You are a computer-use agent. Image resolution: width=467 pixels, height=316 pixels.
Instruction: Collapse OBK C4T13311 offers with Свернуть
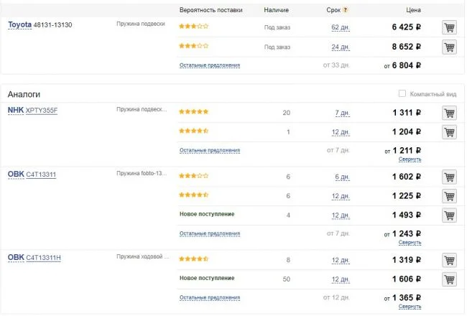(x=410, y=243)
